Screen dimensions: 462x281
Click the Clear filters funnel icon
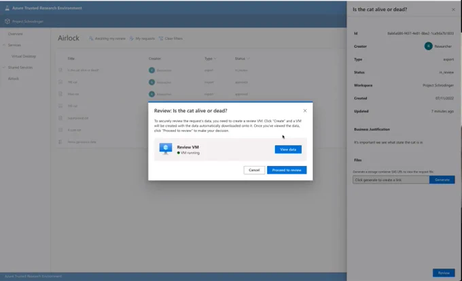[x=161, y=38]
